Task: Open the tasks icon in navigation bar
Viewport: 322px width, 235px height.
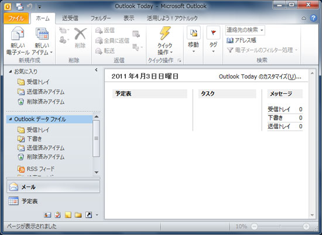Action: [58, 215]
